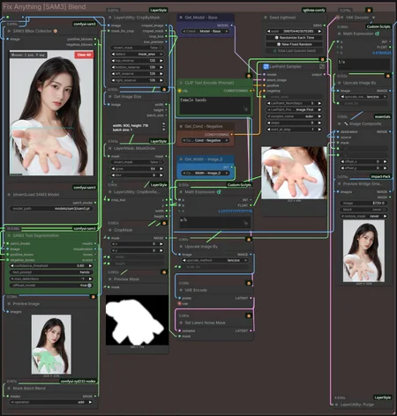Collapse the (down)Load SAM3 Model node title dot
This screenshot has height=416, width=397.
click(9, 195)
